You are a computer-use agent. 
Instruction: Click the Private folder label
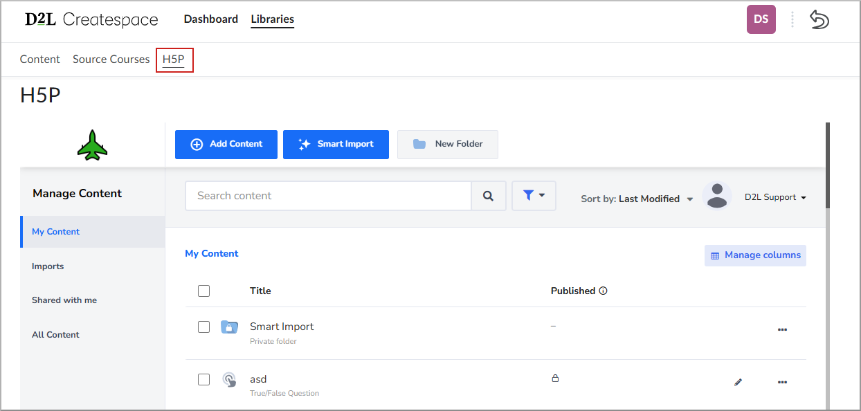[x=273, y=341]
